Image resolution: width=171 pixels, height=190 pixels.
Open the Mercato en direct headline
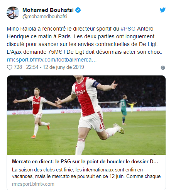(85, 162)
